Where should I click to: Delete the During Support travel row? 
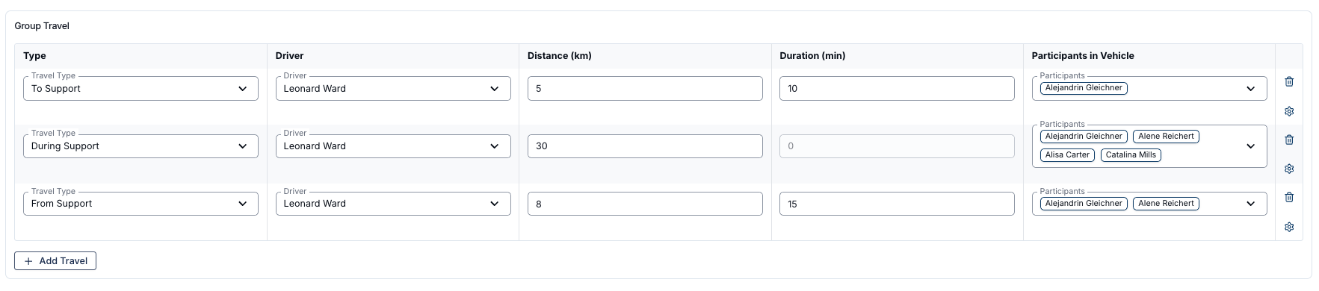(1289, 140)
